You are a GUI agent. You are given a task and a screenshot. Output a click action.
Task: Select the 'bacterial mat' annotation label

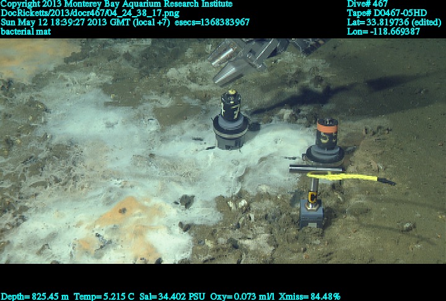26,32
